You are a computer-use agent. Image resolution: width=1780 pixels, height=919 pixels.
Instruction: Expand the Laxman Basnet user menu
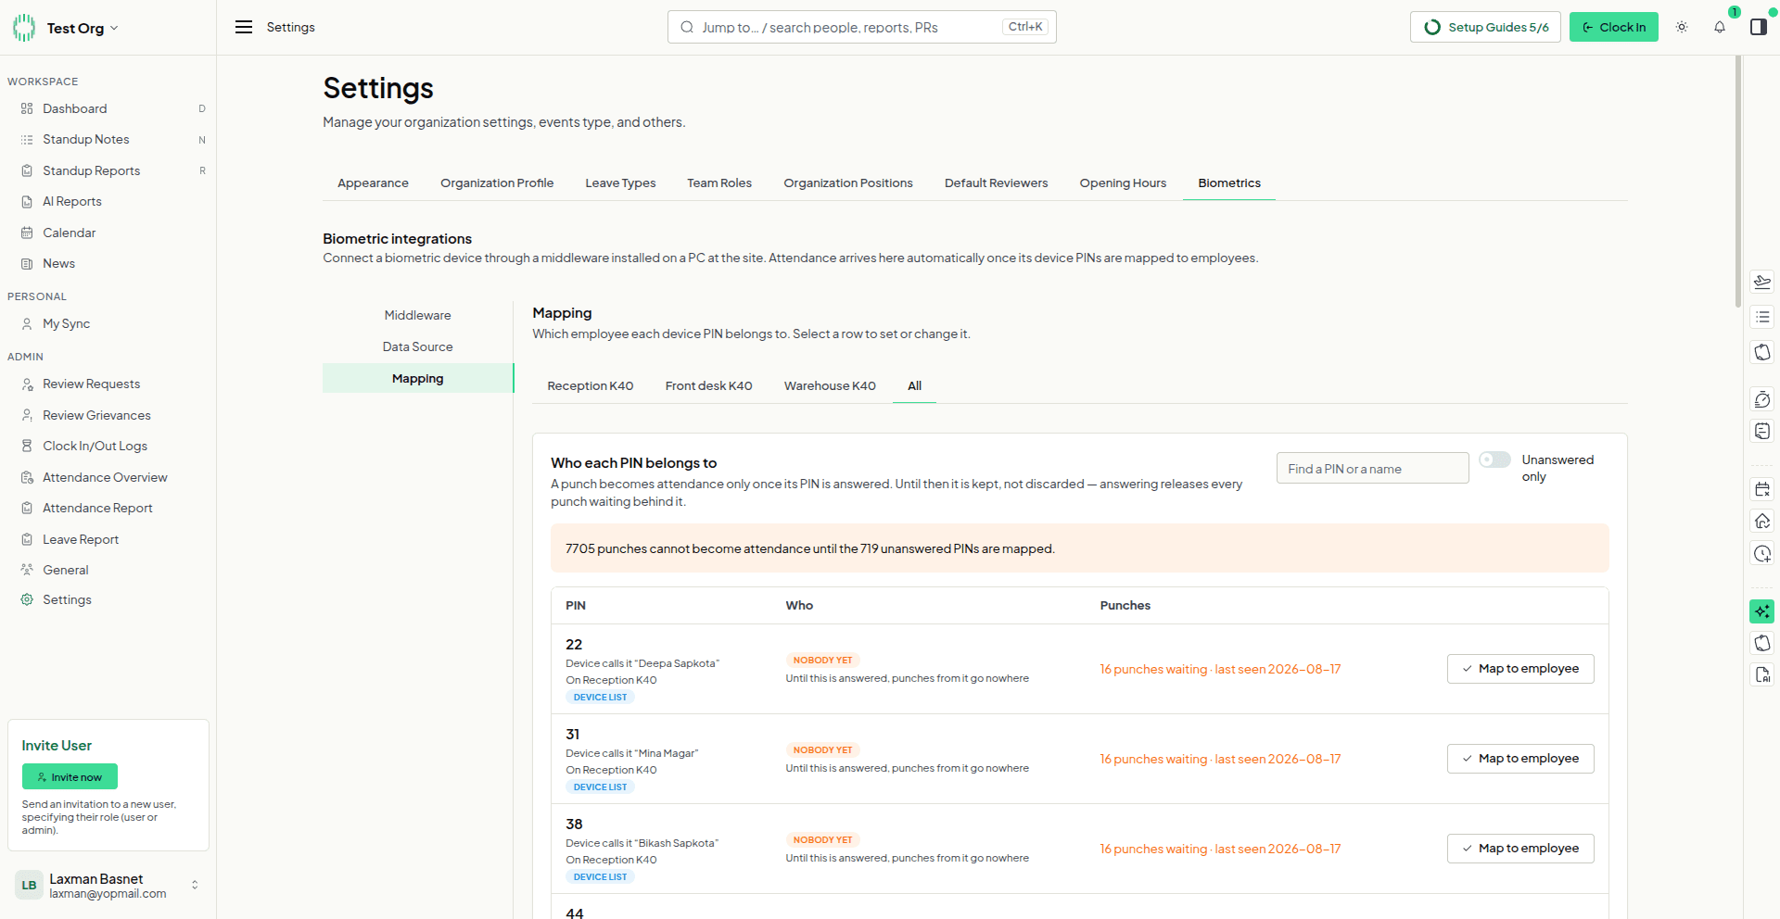(x=108, y=885)
